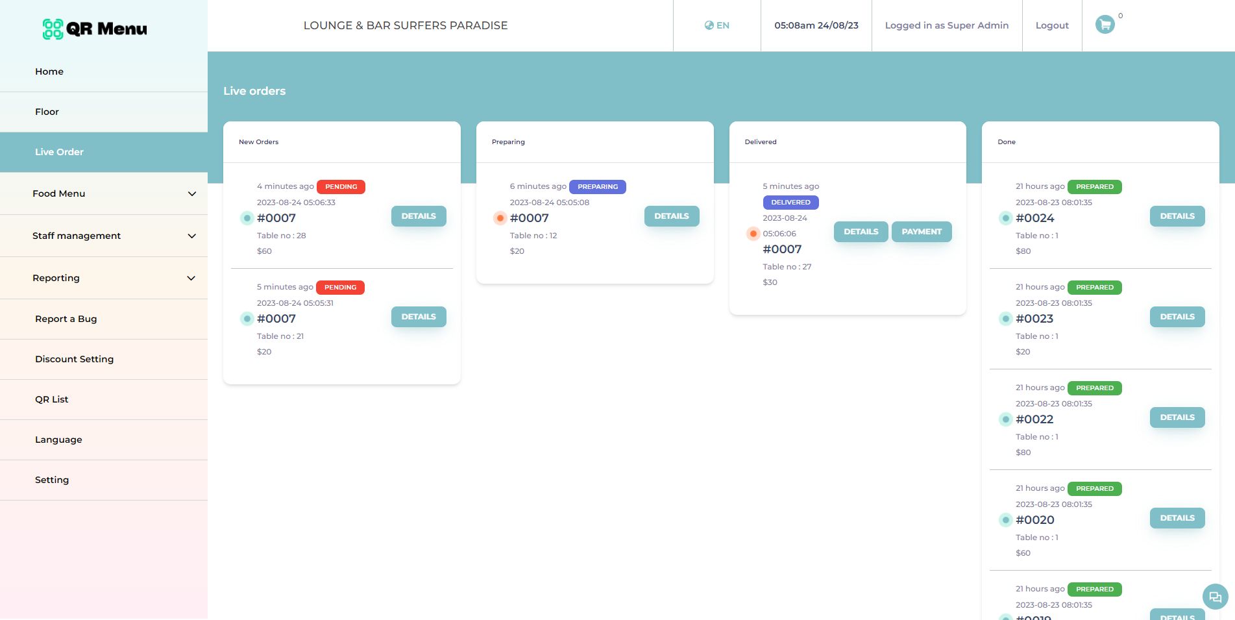This screenshot has height=620, width=1235.
Task: Click the PENDING badge on the Table 28 order
Action: [341, 187]
